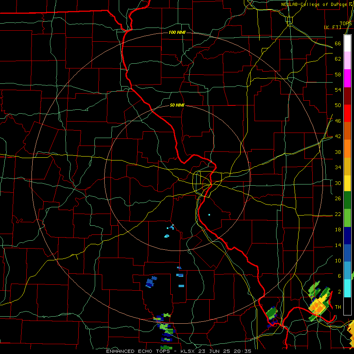Viewport: 354px width, 354px height.
Task: Click the "50" legend value
Action: tap(338, 105)
